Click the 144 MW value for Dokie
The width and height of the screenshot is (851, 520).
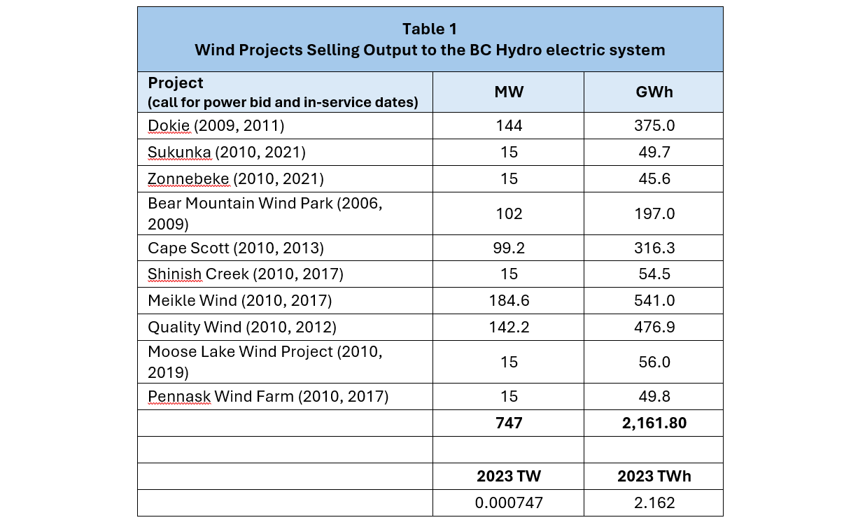(509, 126)
